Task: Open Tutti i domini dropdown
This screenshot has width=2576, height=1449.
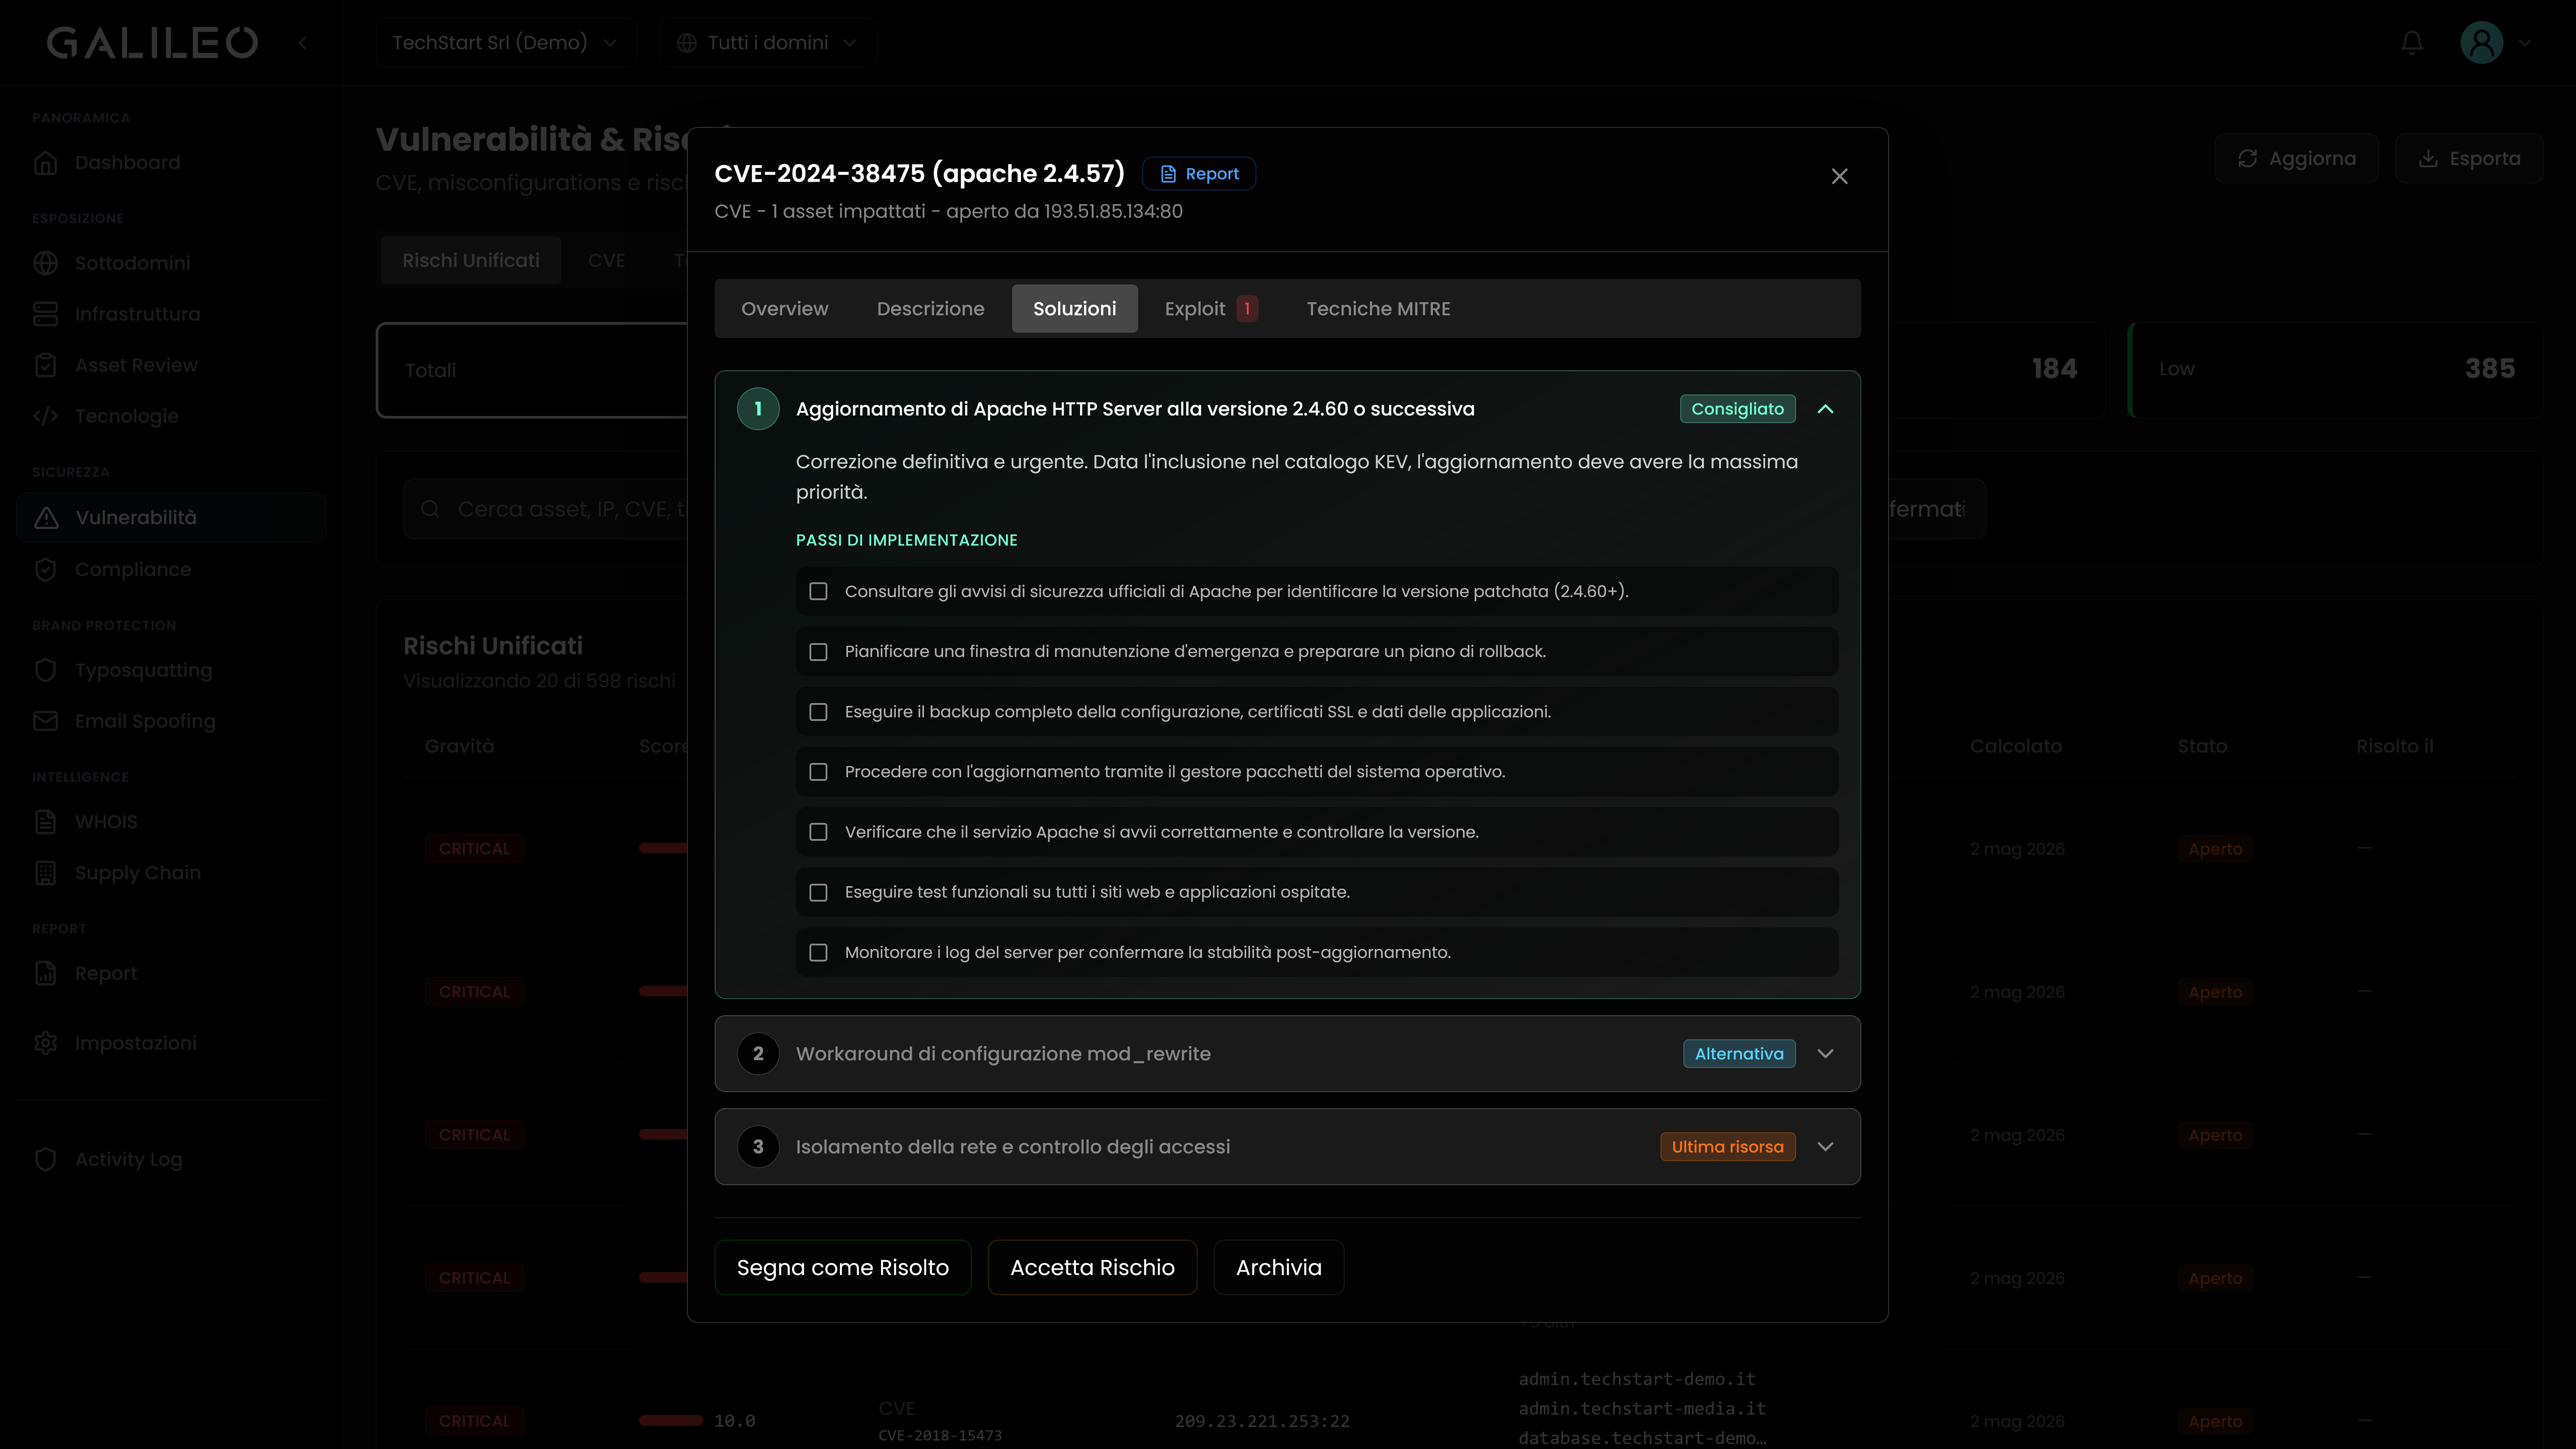Action: (x=768, y=43)
